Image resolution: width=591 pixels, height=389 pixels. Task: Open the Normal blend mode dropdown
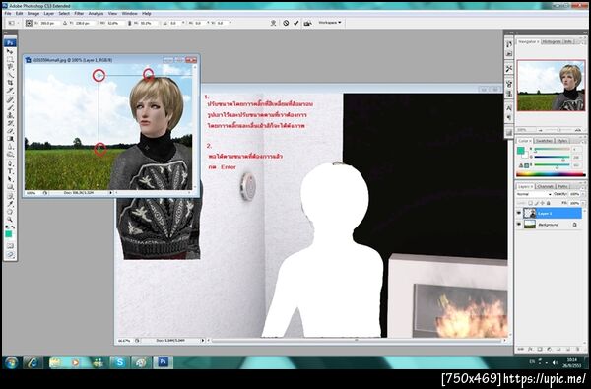[x=534, y=194]
